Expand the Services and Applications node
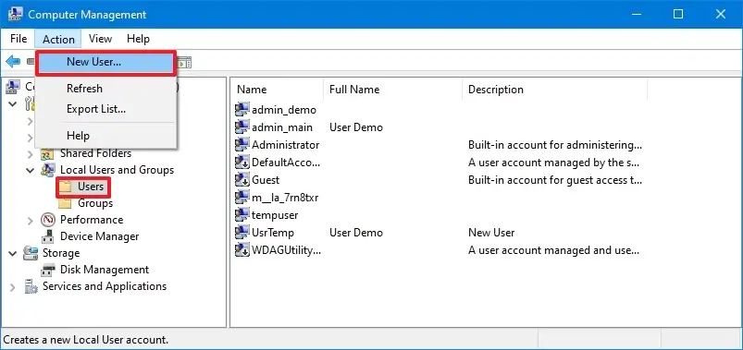This screenshot has width=743, height=350. click(13, 286)
